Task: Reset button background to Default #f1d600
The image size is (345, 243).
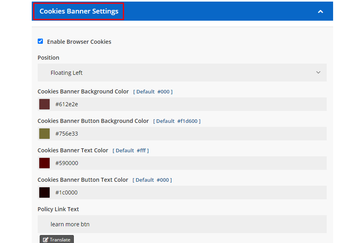Action: (177, 121)
